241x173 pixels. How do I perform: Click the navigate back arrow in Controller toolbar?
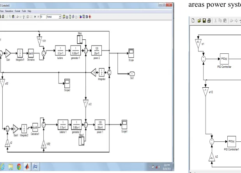(x=18, y=17)
